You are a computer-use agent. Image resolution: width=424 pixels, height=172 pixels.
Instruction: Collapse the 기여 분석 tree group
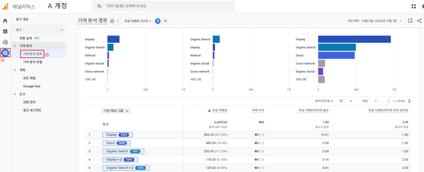pyautogui.click(x=15, y=46)
